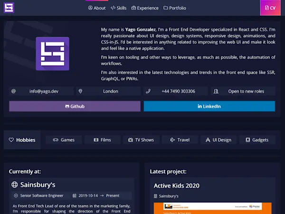Click the airplane icon on Travel
The image size is (285, 214).
point(172,140)
